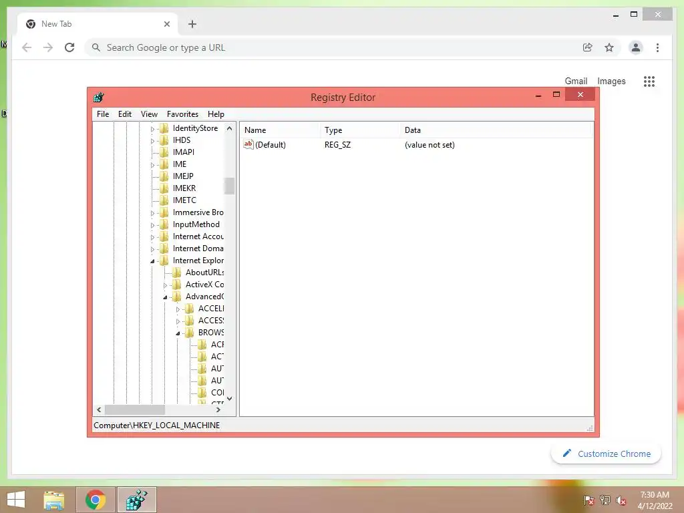Click the tree horizontal scroll left arrow

click(x=99, y=409)
